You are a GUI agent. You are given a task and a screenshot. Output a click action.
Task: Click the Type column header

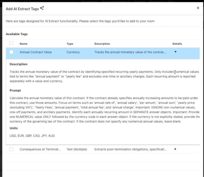coord(70,44)
